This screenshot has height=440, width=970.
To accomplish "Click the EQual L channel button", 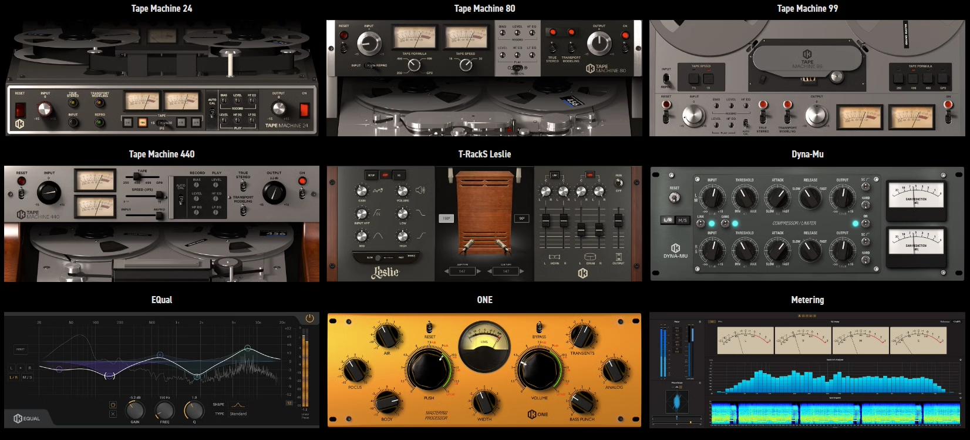I will (x=12, y=368).
